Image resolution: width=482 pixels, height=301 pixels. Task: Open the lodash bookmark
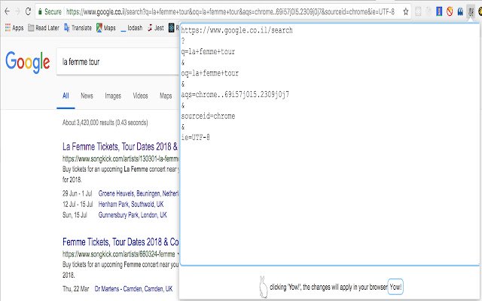pyautogui.click(x=132, y=28)
